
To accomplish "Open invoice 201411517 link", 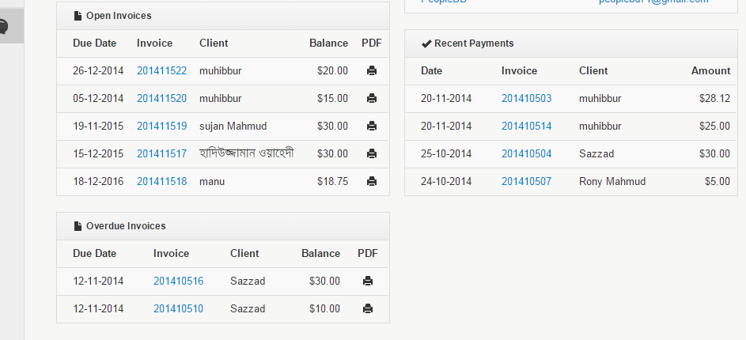I will (161, 154).
